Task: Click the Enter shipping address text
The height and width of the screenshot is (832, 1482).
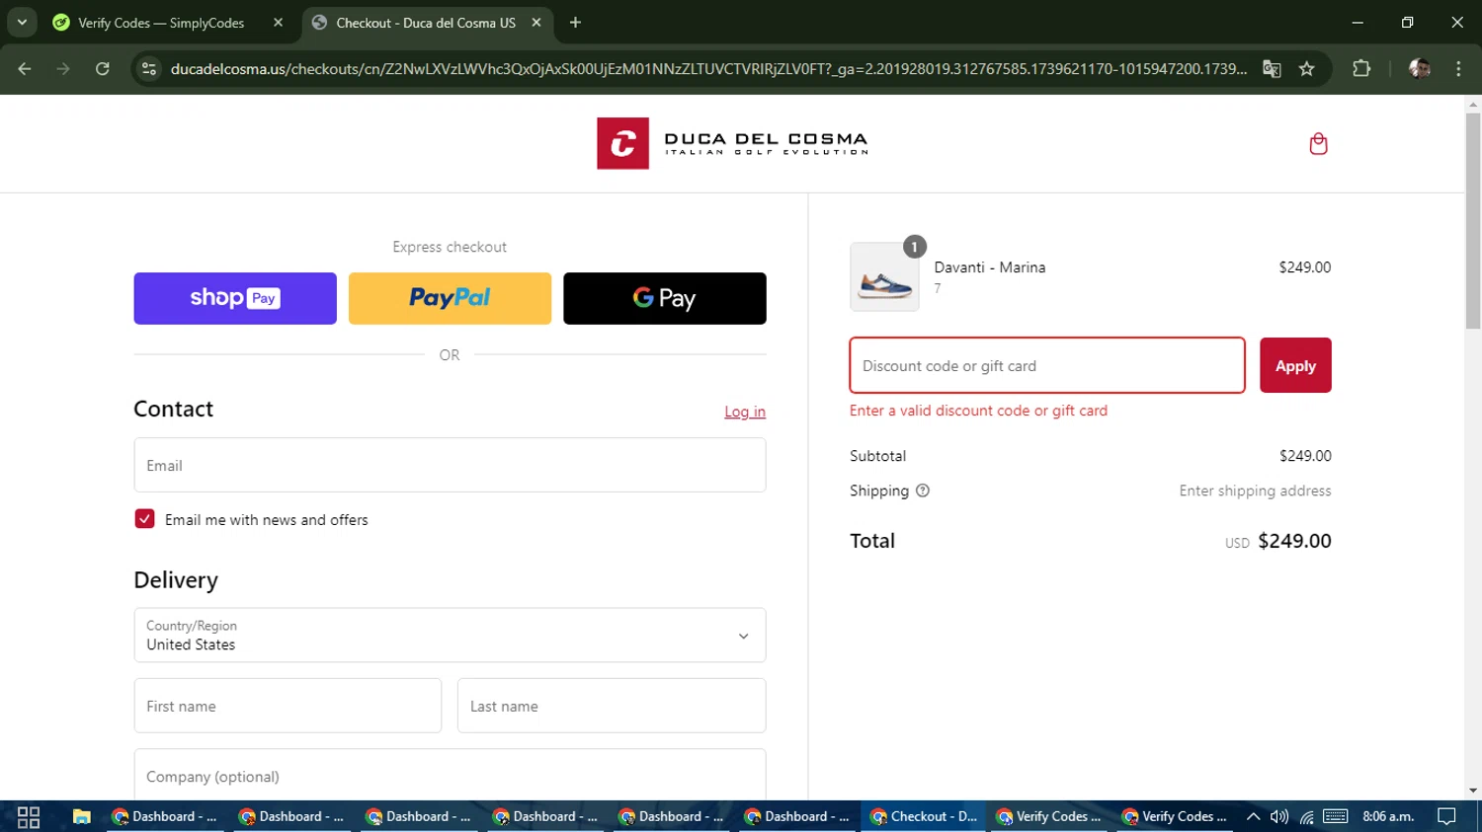Action: pos(1255,491)
